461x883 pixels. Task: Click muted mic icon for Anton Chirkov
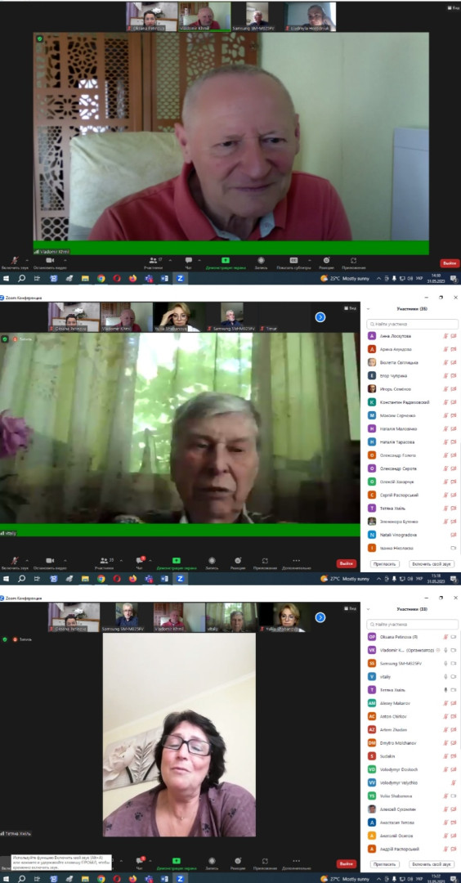(x=445, y=716)
